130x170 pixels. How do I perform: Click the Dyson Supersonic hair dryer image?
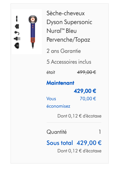pos(27,32)
